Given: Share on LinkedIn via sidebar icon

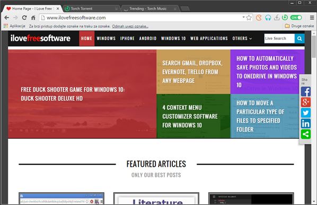Looking at the screenshot, I should pos(306,123).
